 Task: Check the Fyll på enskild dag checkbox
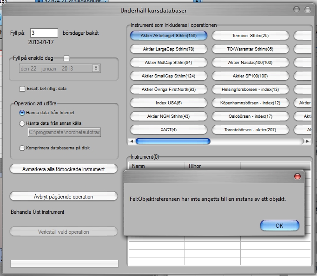(x=66, y=58)
